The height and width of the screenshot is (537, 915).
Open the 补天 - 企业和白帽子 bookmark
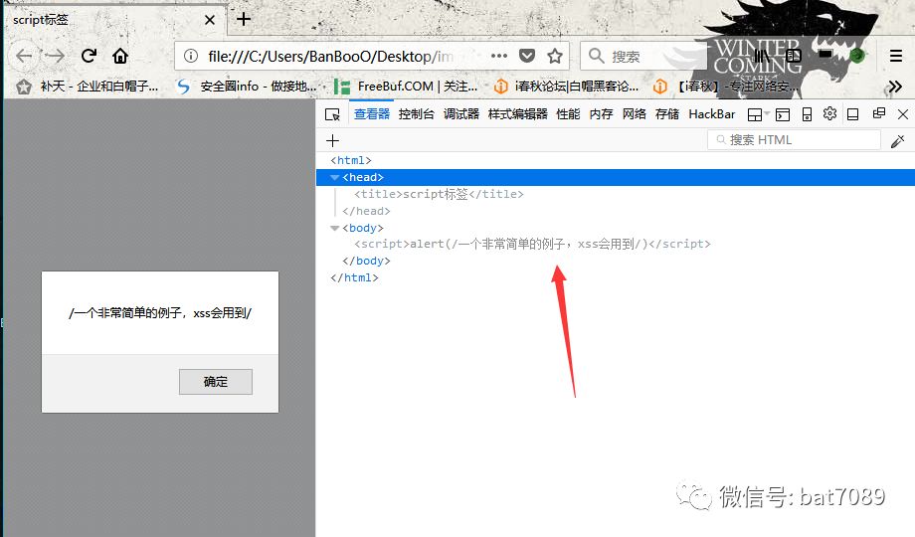(88, 87)
